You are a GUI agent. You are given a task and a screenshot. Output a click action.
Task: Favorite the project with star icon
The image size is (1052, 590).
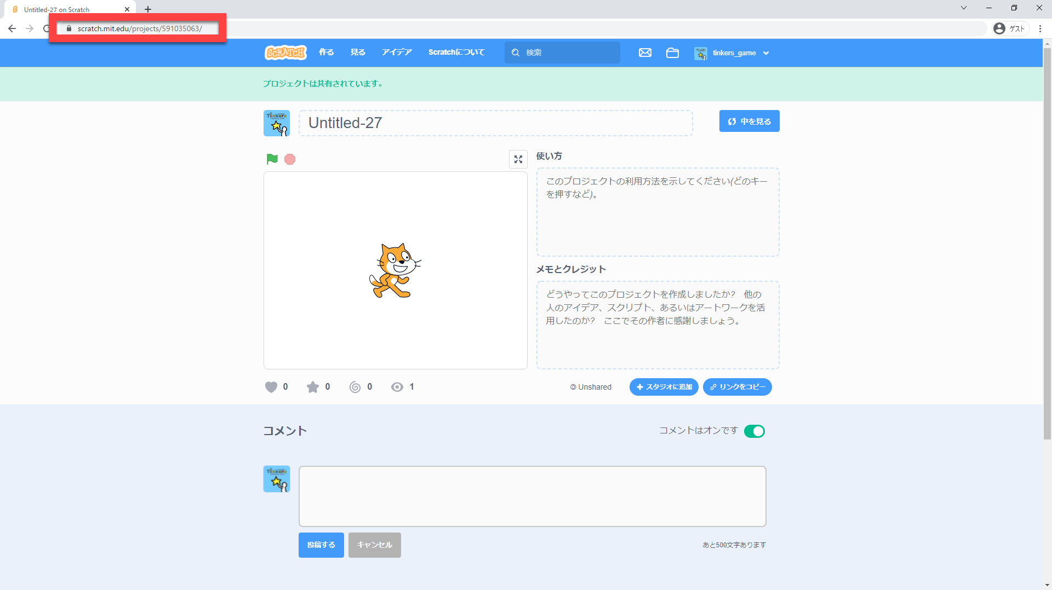(313, 387)
